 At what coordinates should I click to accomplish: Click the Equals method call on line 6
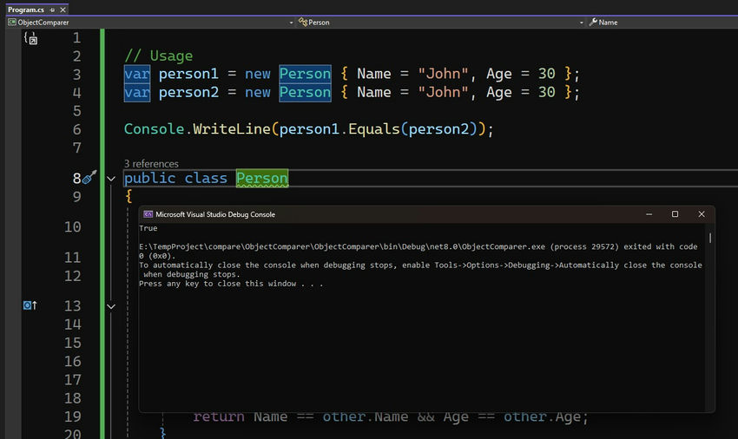click(x=373, y=129)
